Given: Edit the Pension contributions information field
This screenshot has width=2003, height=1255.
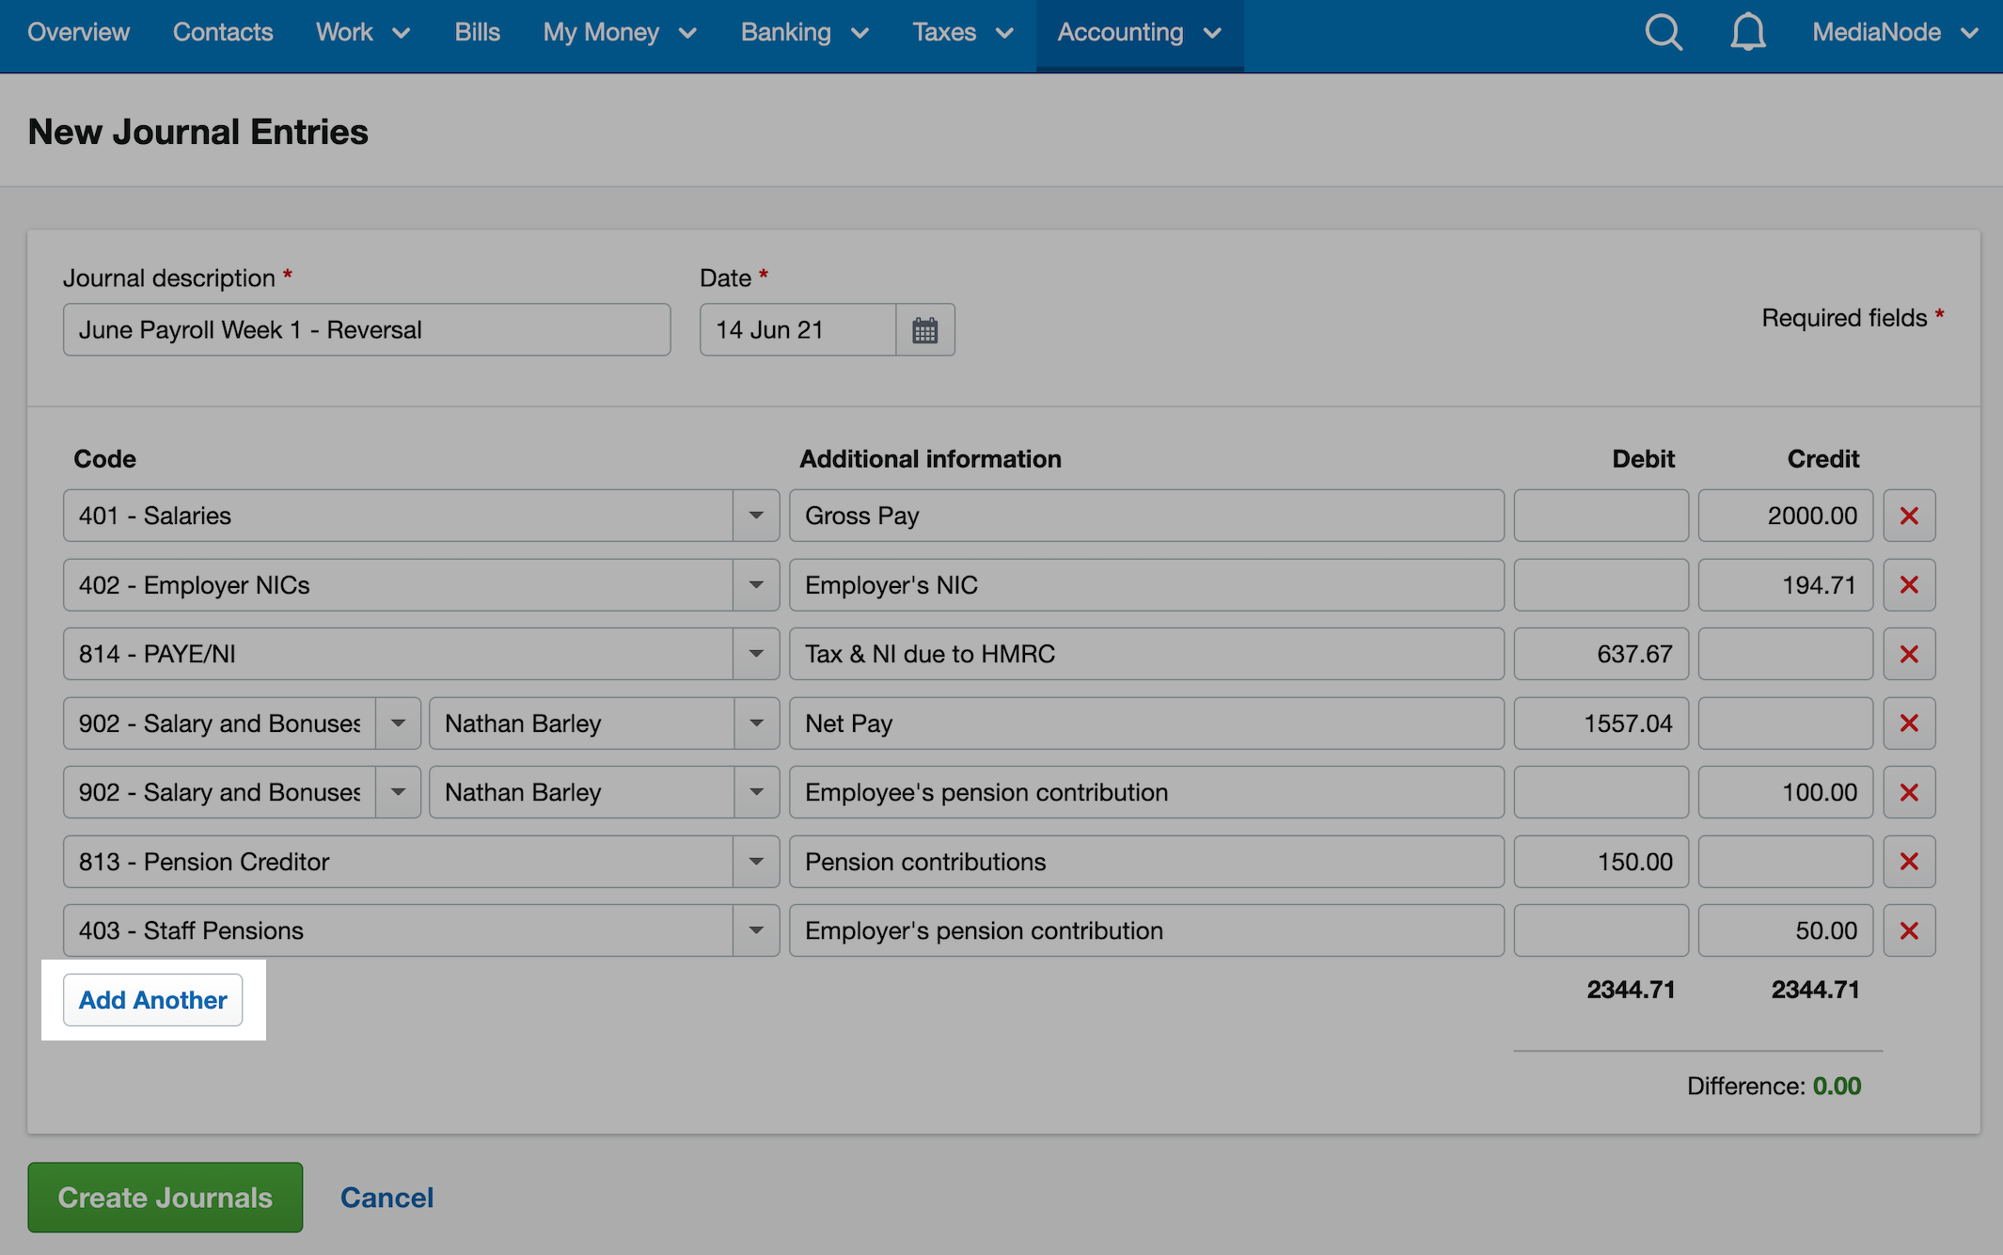Looking at the screenshot, I should point(1146,862).
